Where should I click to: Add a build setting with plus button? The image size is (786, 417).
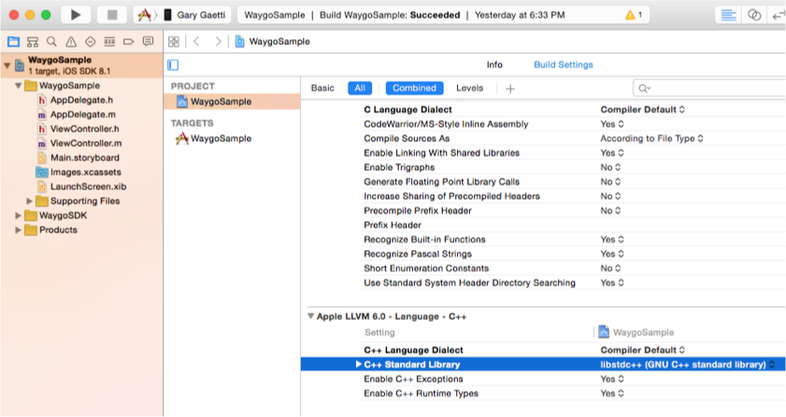click(510, 89)
